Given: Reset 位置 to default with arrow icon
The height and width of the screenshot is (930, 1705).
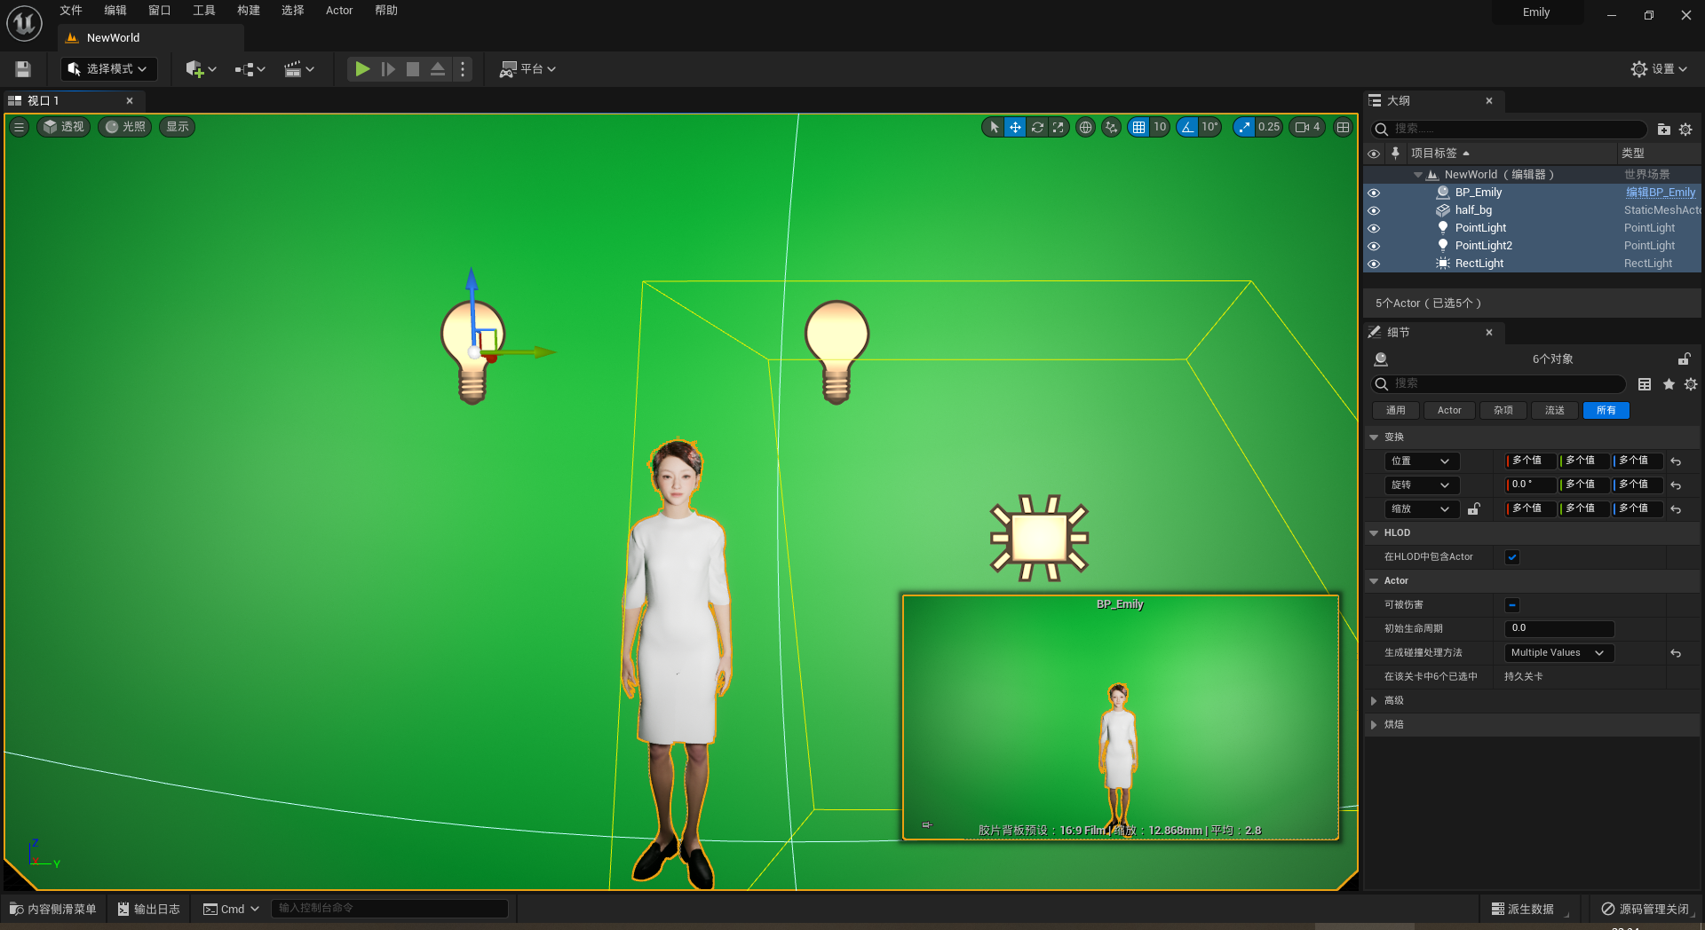Looking at the screenshot, I should 1676,461.
